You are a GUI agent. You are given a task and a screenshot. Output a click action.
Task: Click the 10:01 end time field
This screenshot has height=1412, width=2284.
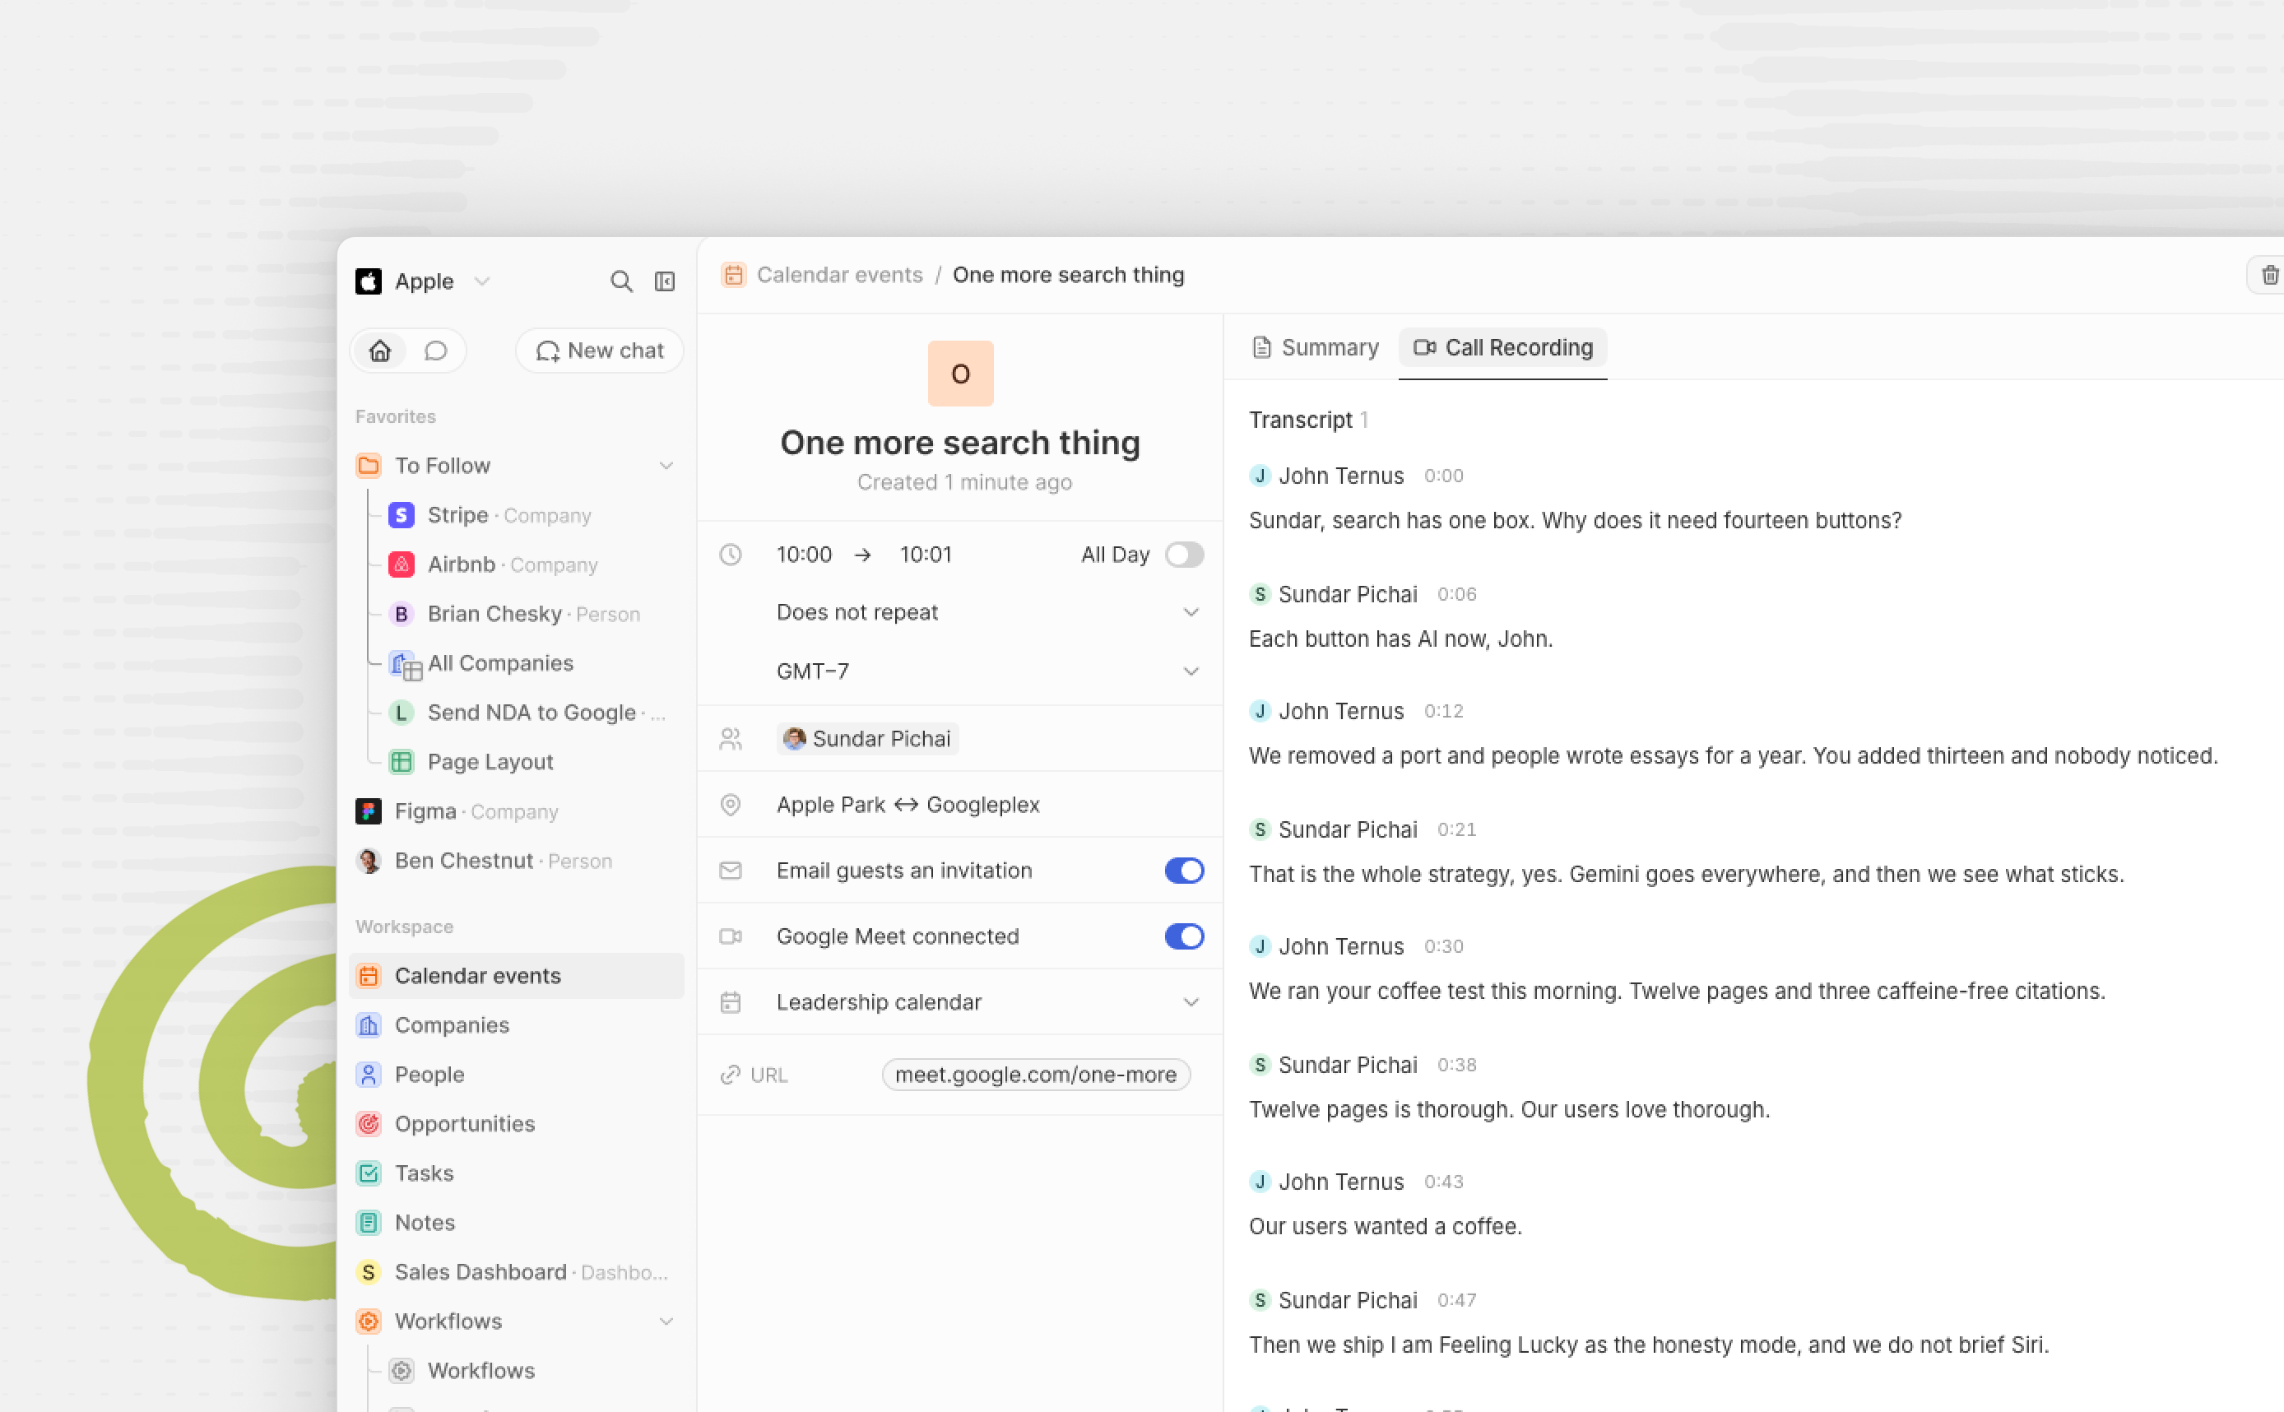coord(926,555)
